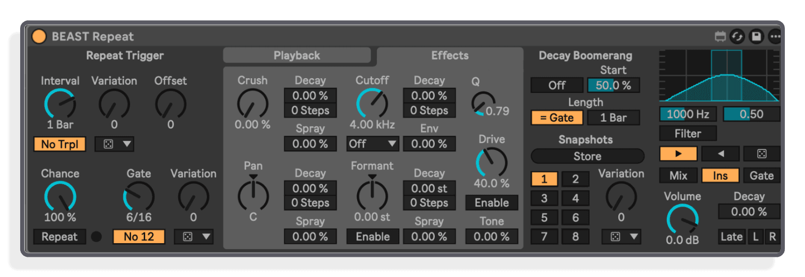Open the title bar options ellipsis icon
The width and height of the screenshot is (805, 277).
tap(775, 36)
